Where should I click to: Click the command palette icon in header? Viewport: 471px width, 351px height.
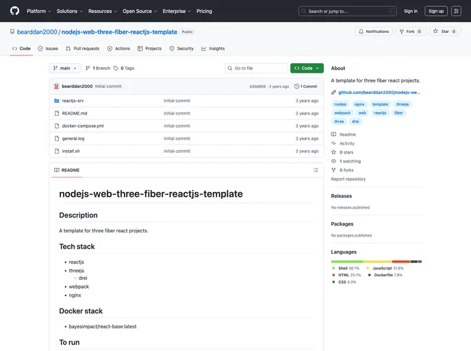(x=456, y=11)
